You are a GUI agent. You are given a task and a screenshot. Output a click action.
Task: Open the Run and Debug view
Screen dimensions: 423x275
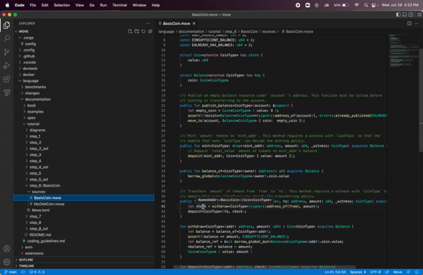(7, 66)
